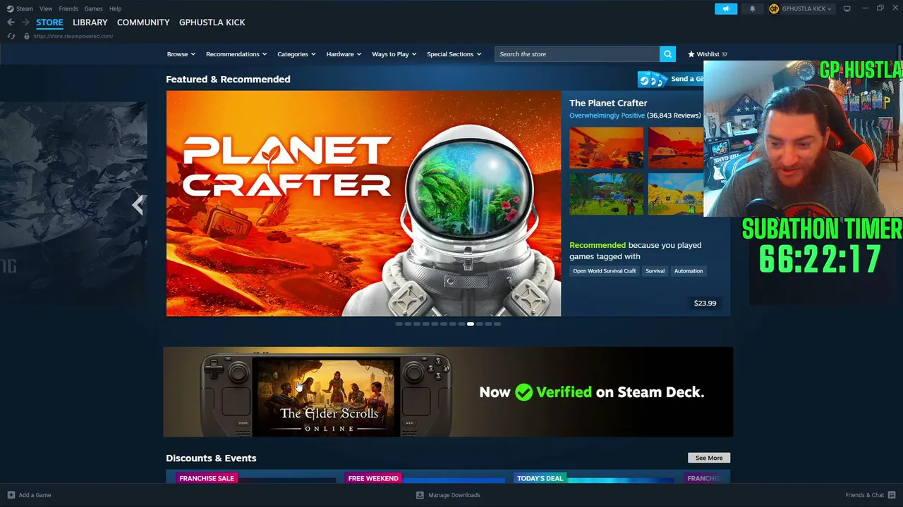
Task: Click the magnifier search button
Action: 667,54
